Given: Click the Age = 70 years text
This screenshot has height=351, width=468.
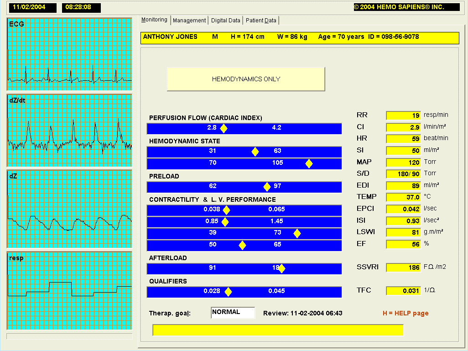Looking at the screenshot, I should 341,37.
